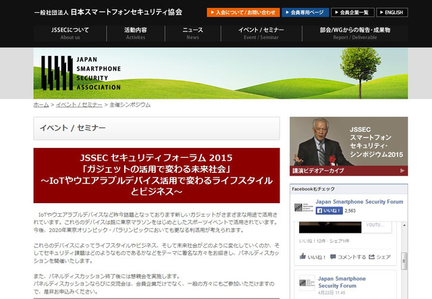Image resolution: width=432 pixels, height=299 pixels.
Task: Open the ニュース News menu
Action: [x=193, y=33]
